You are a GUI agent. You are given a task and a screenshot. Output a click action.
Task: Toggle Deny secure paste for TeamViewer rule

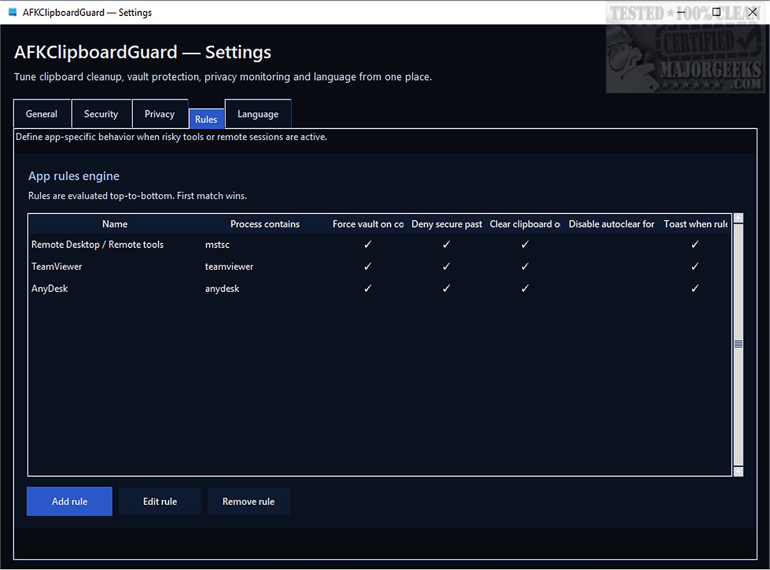(x=446, y=266)
